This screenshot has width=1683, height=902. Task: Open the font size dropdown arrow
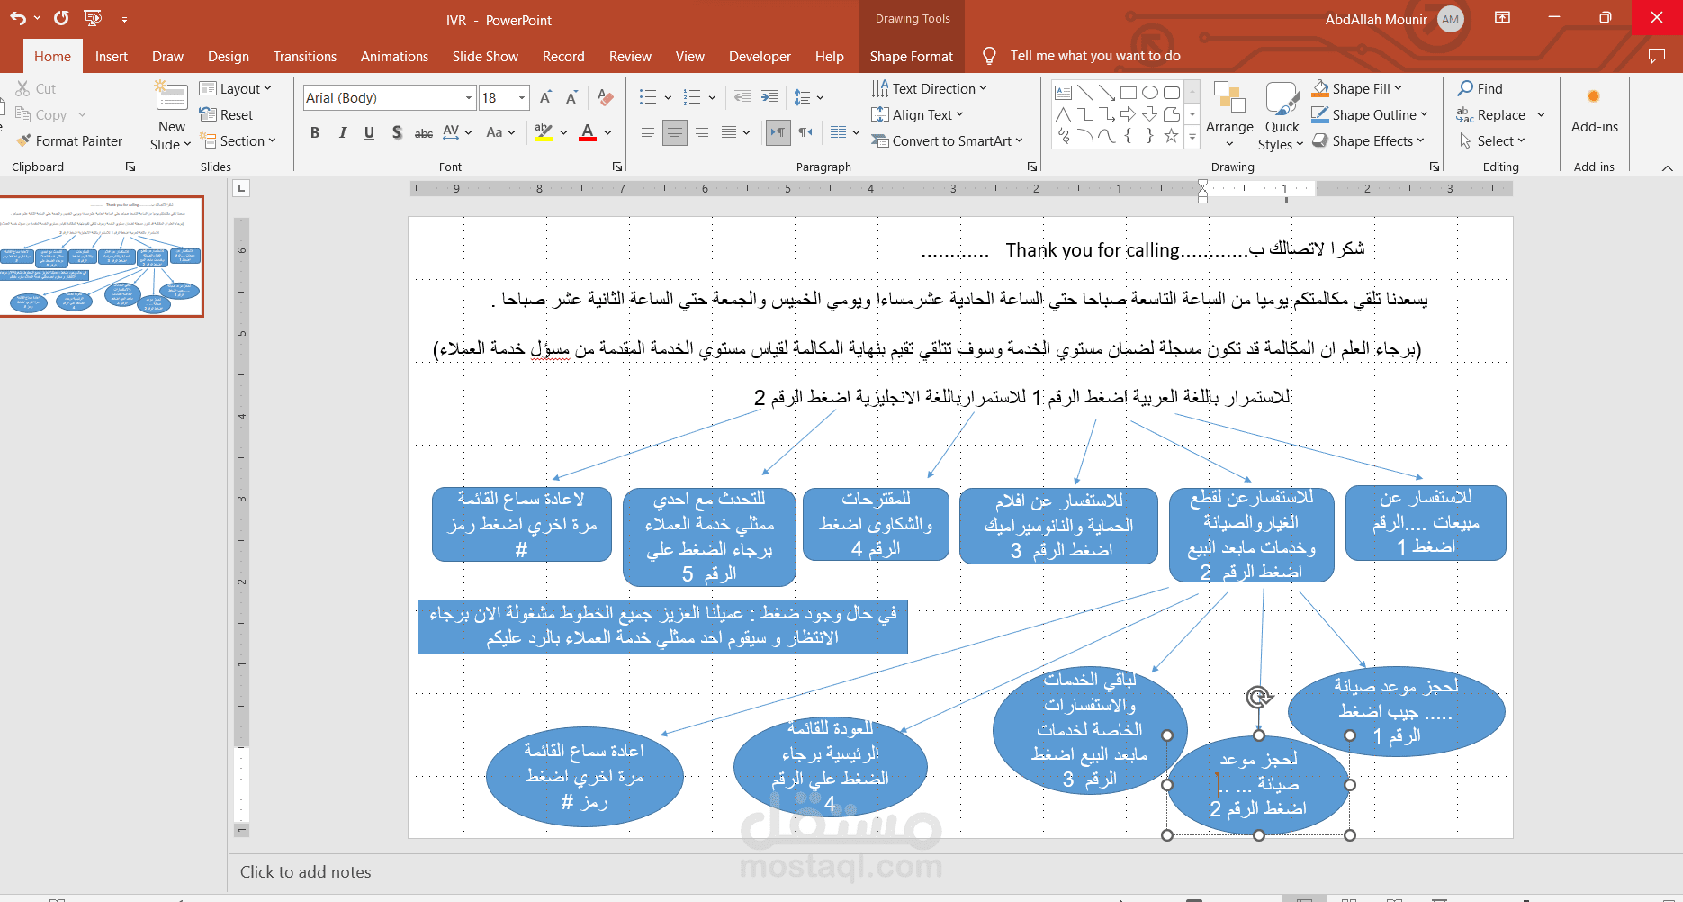coord(522,97)
